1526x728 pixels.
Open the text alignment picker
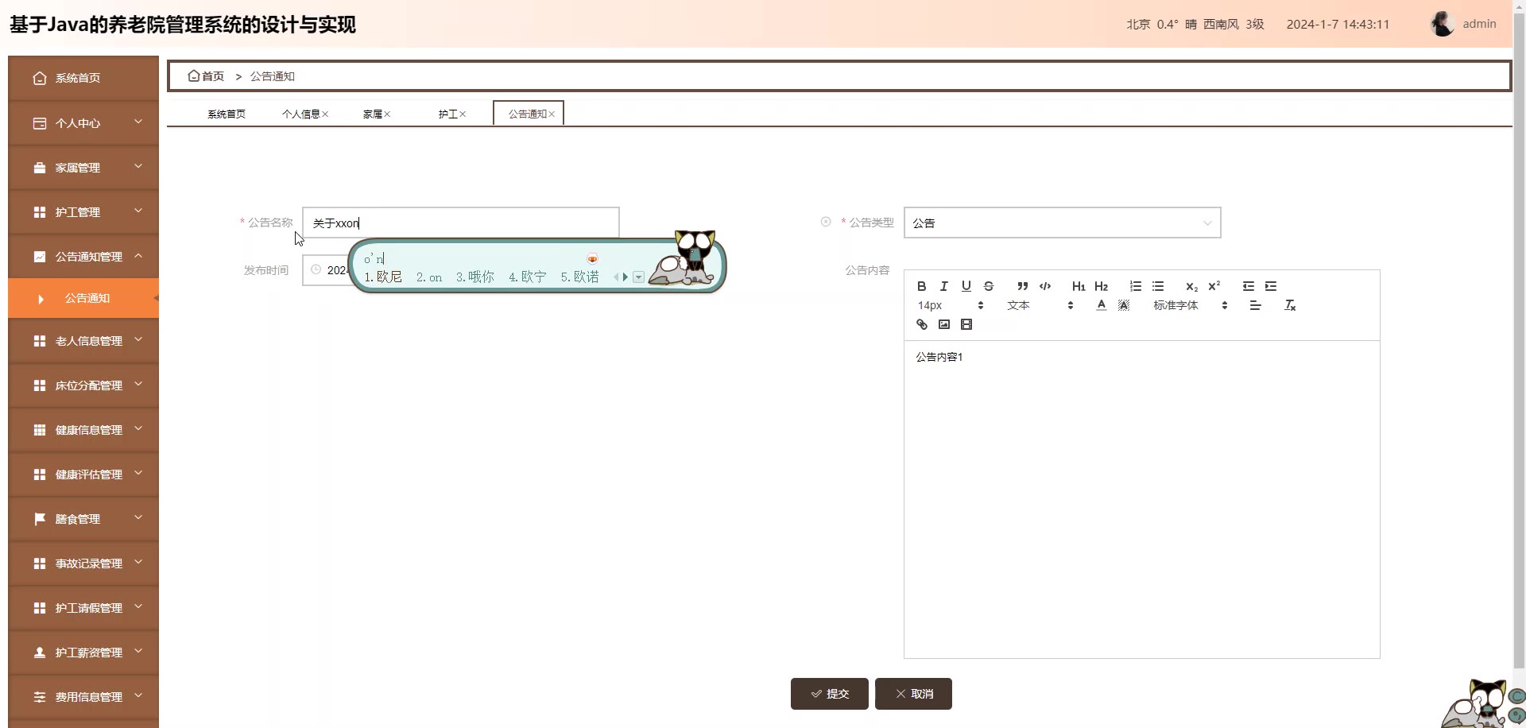[x=1255, y=305]
